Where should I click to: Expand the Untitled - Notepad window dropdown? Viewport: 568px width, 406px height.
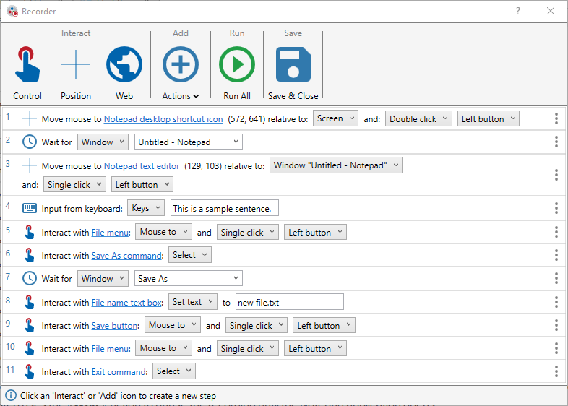[188, 142]
